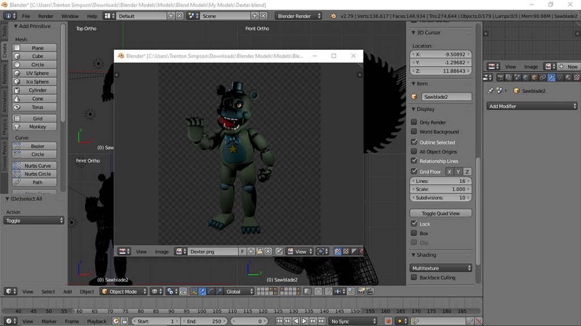Enable Only Render checkbox
The width and height of the screenshot is (581, 326).
click(x=414, y=122)
